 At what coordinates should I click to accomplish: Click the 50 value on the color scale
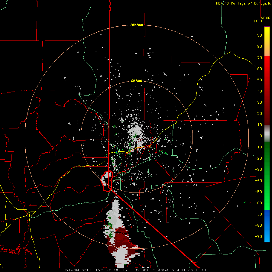click(x=260, y=80)
